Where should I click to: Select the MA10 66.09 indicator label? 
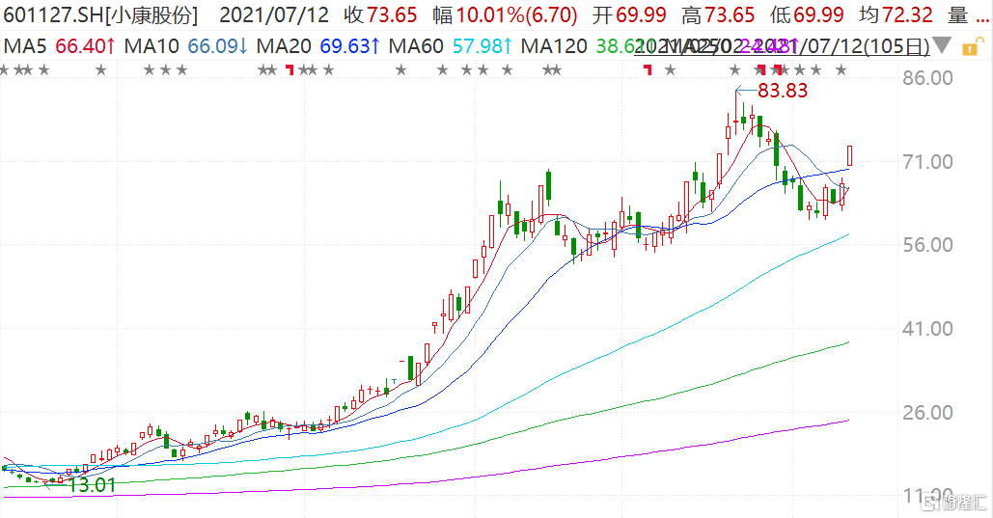point(185,46)
